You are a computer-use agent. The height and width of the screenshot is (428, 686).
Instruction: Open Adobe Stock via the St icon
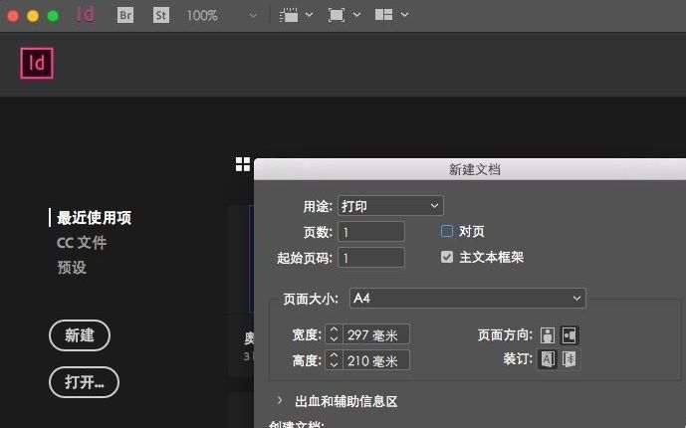coord(161,16)
